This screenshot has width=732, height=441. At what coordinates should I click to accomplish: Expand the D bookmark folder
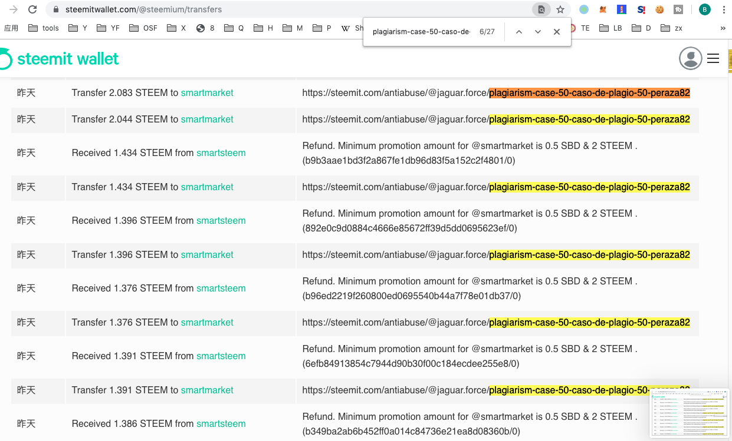(641, 28)
